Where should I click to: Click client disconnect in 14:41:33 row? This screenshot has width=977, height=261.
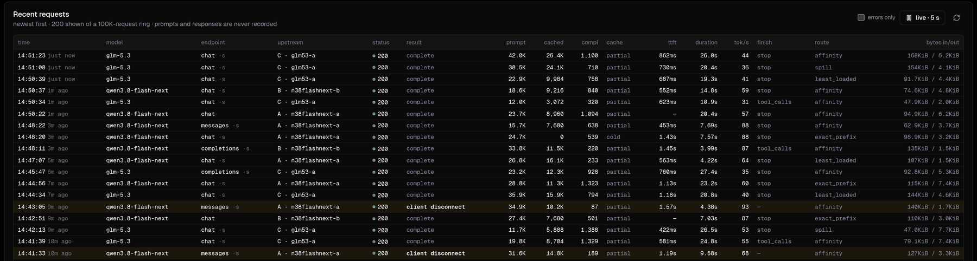pyautogui.click(x=436, y=253)
